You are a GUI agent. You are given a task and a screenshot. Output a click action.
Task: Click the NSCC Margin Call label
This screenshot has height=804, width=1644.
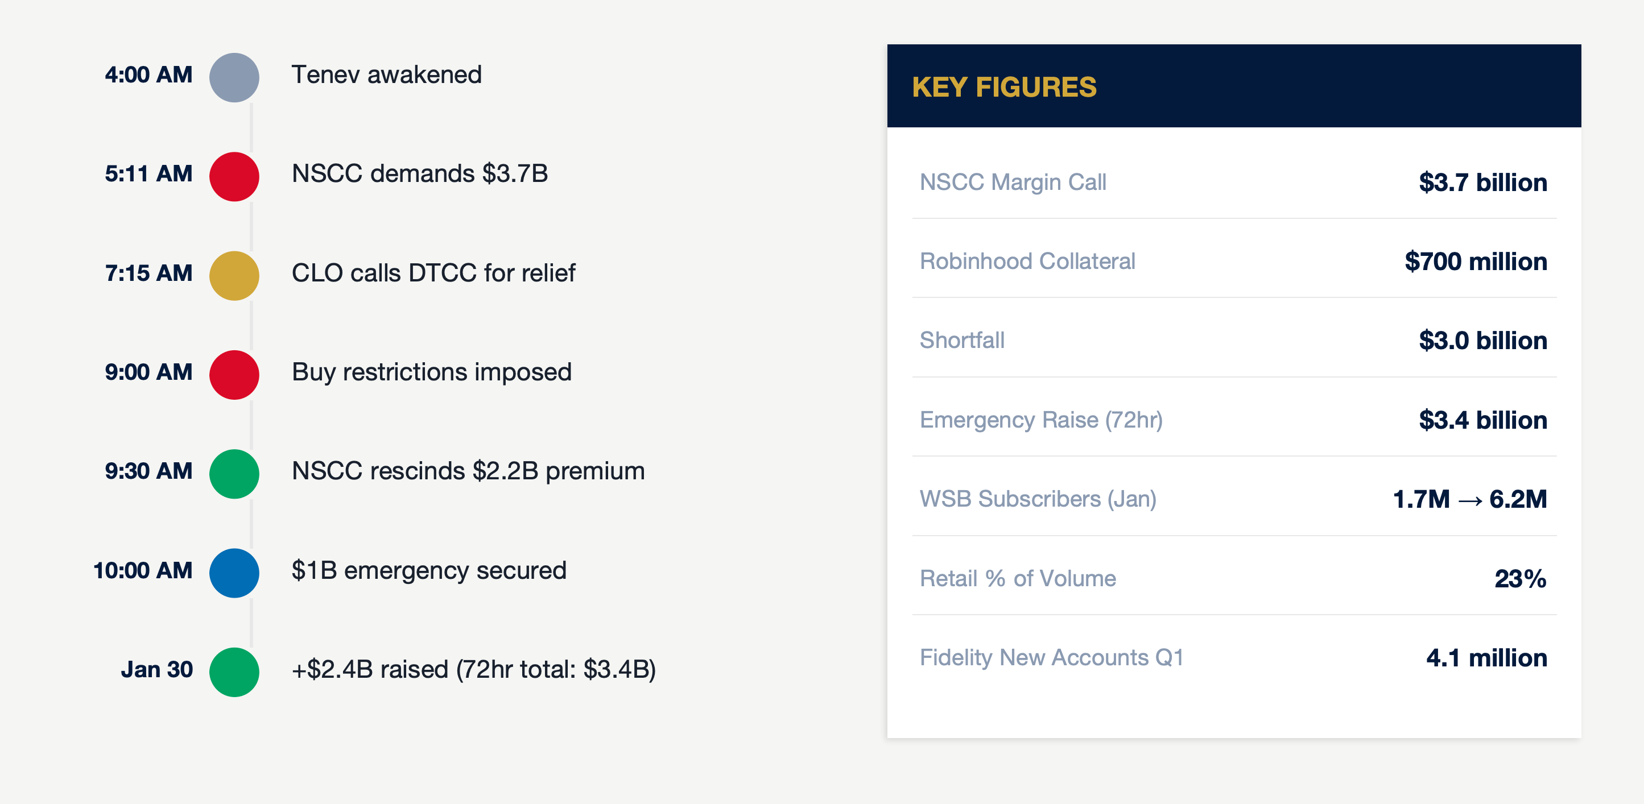(1013, 183)
